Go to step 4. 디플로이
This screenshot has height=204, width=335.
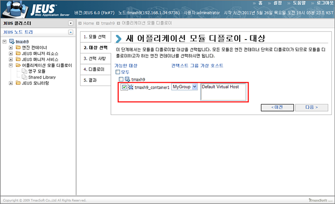(95, 69)
